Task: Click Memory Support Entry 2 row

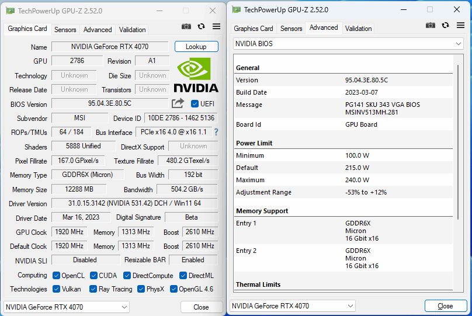Action: pyautogui.click(x=343, y=258)
